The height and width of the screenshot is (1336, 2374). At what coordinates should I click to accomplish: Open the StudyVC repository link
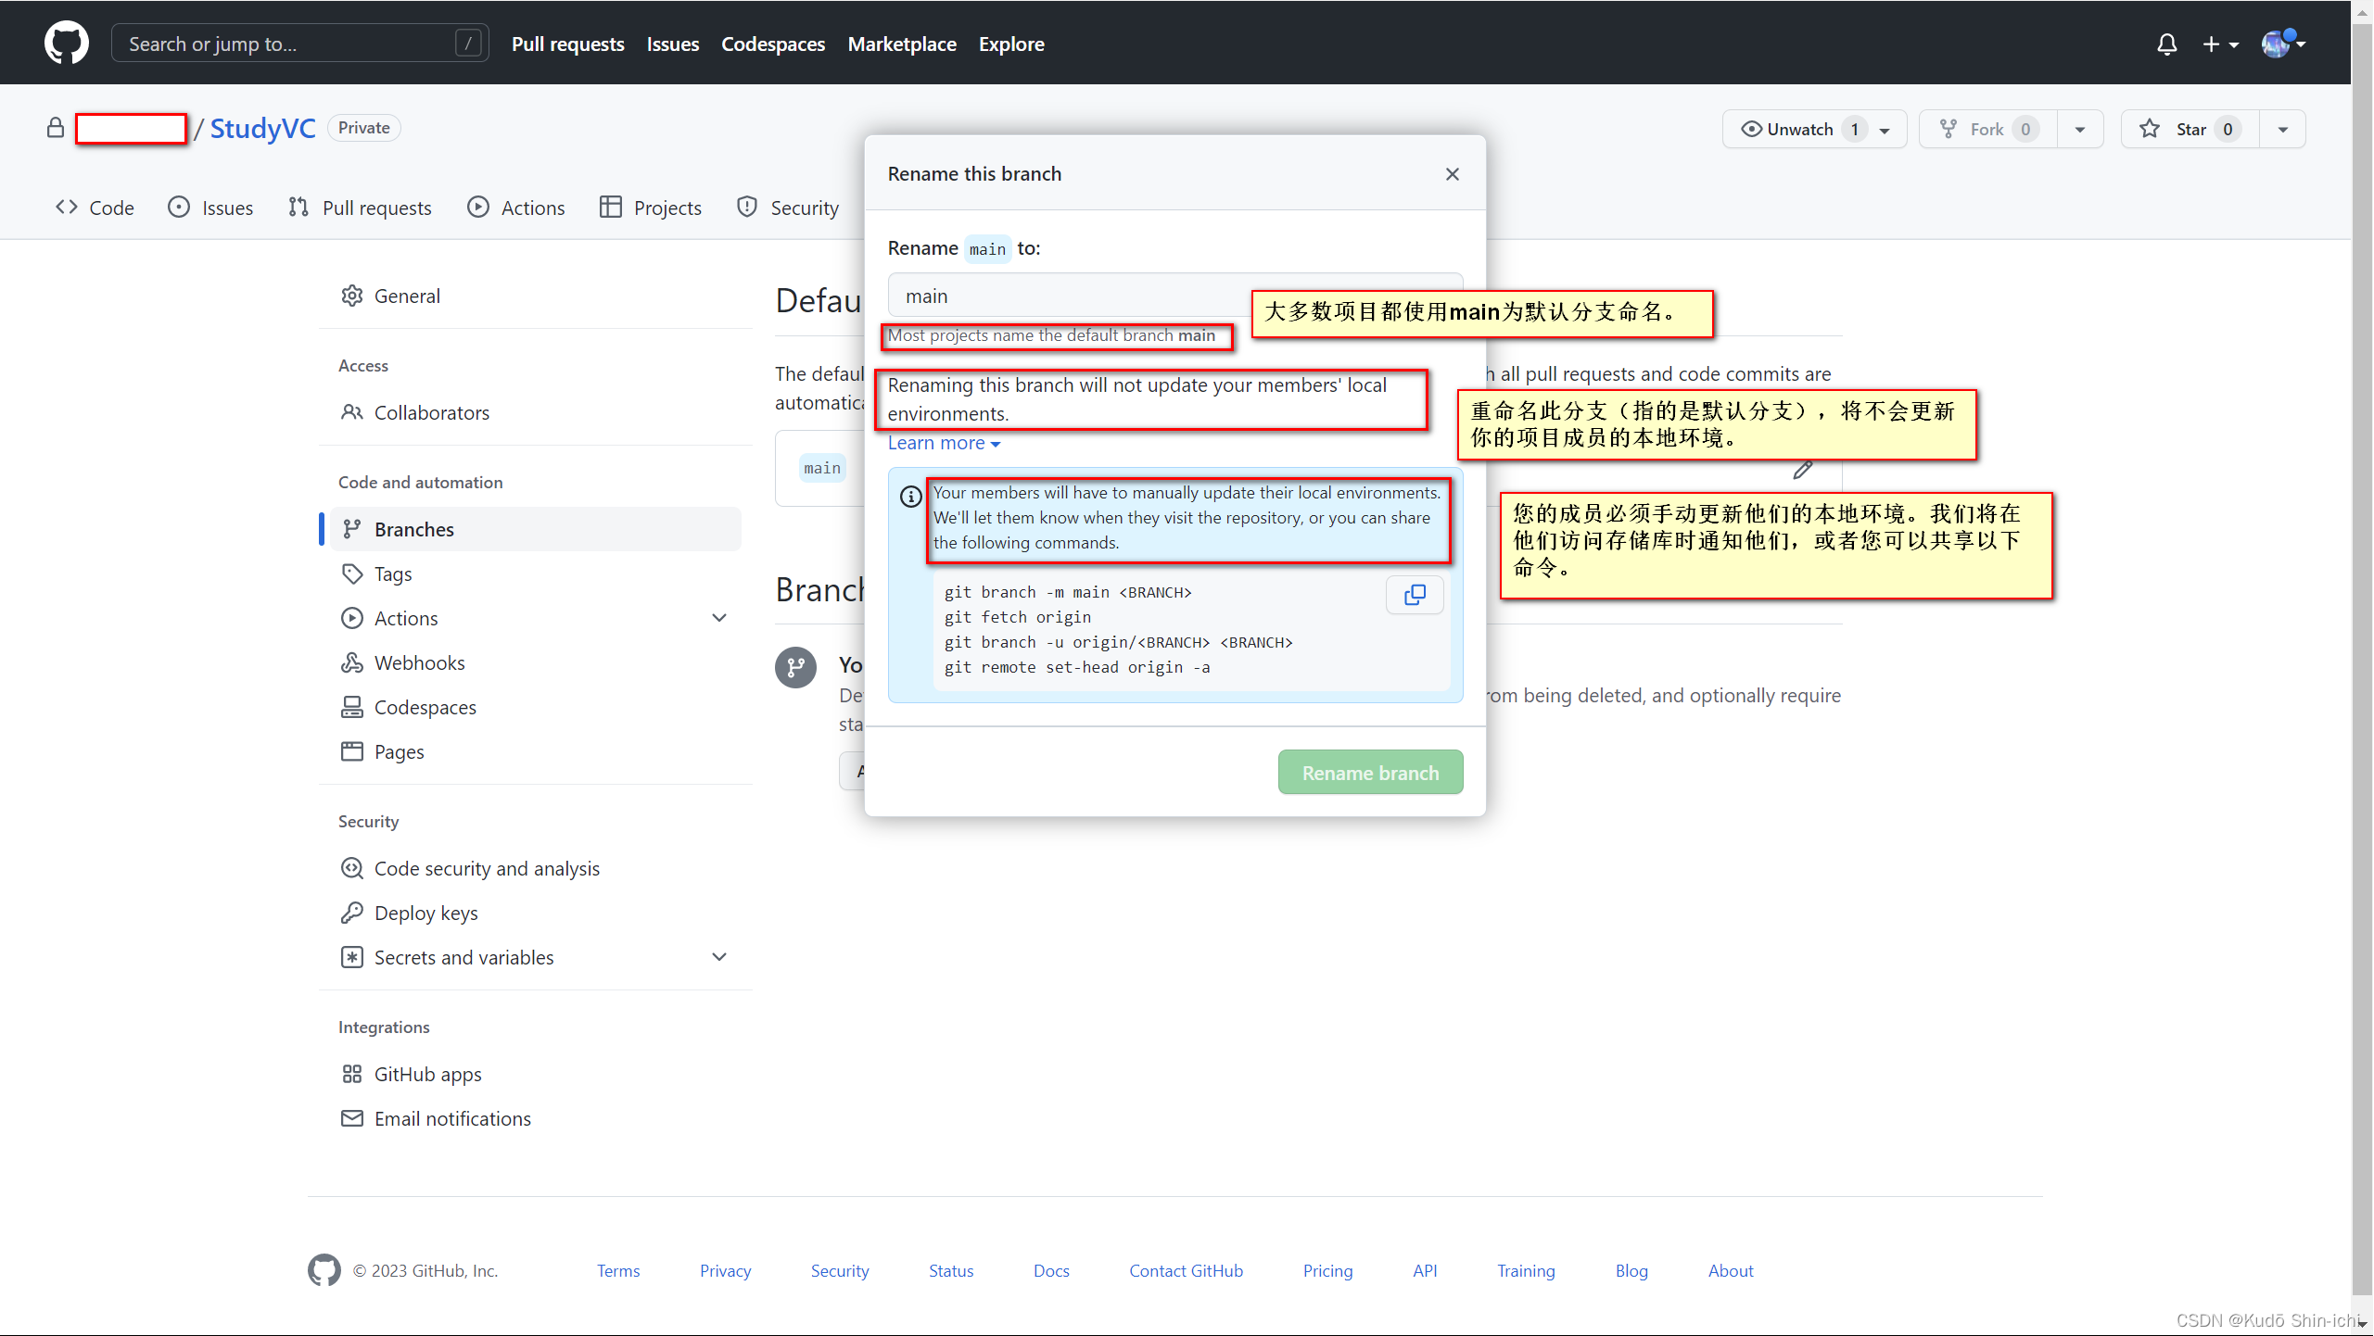click(262, 128)
